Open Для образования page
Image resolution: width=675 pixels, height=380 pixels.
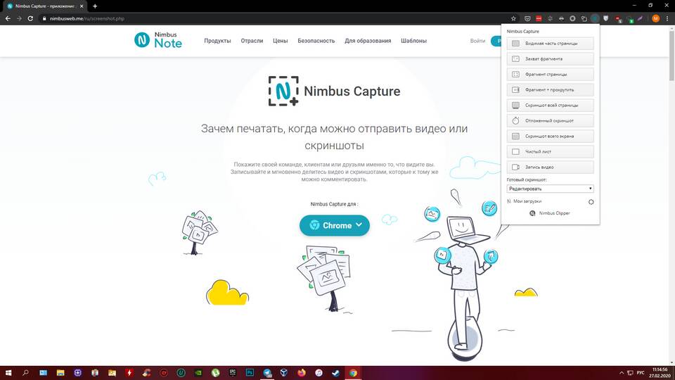pyautogui.click(x=368, y=41)
